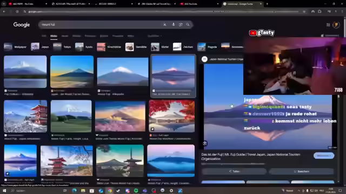Filter images by Kirschblüte chip
Viewport: 346px width, 194px height.
pos(109,47)
